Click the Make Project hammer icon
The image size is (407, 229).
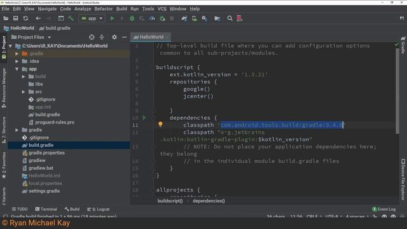[x=71, y=18]
